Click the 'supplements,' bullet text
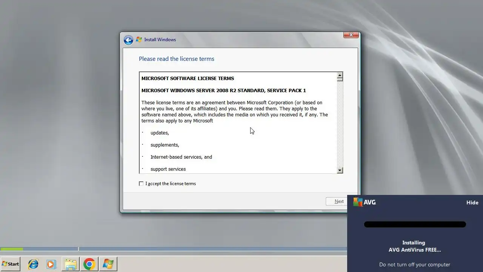Viewport: 483px width, 272px height. (165, 145)
